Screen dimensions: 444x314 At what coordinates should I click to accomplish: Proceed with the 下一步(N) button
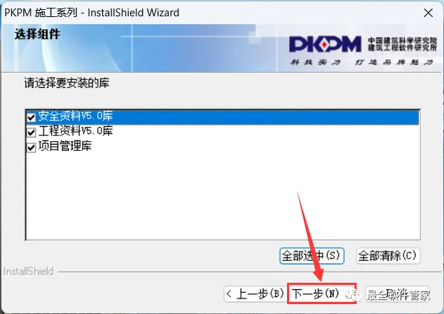click(x=322, y=293)
